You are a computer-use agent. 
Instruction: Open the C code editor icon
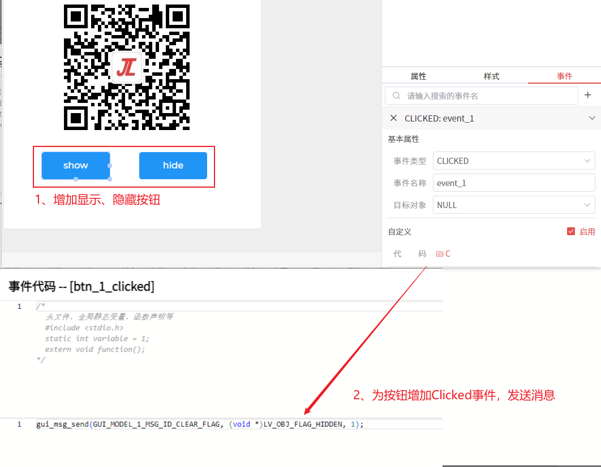click(x=443, y=254)
